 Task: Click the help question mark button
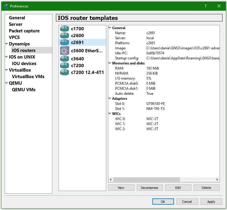[x=205, y=6]
